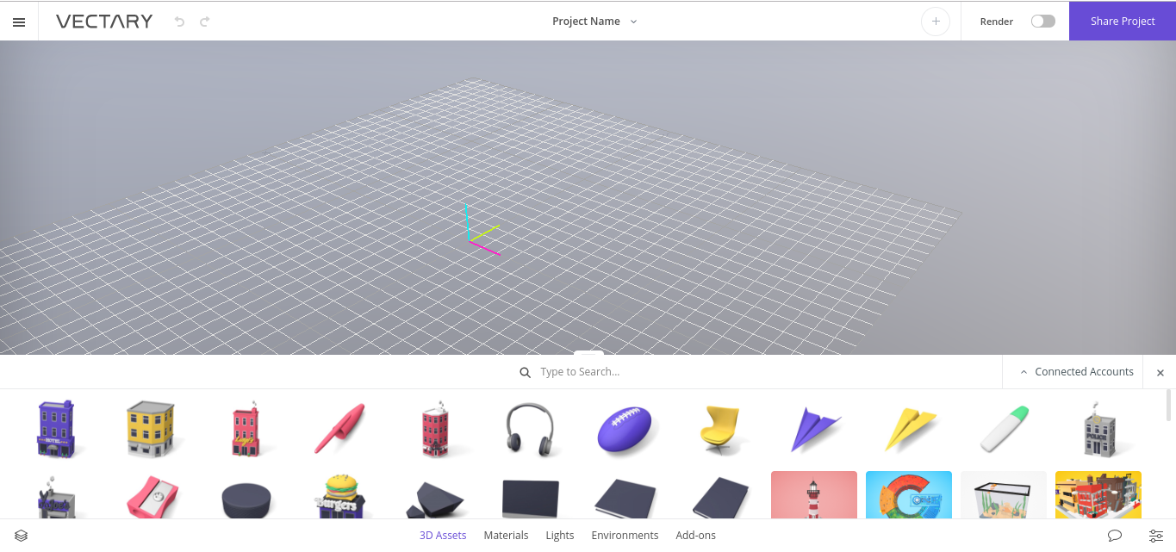Viewport: 1176px width, 552px height.
Task: Switch to the Materials tab
Action: pos(506,536)
